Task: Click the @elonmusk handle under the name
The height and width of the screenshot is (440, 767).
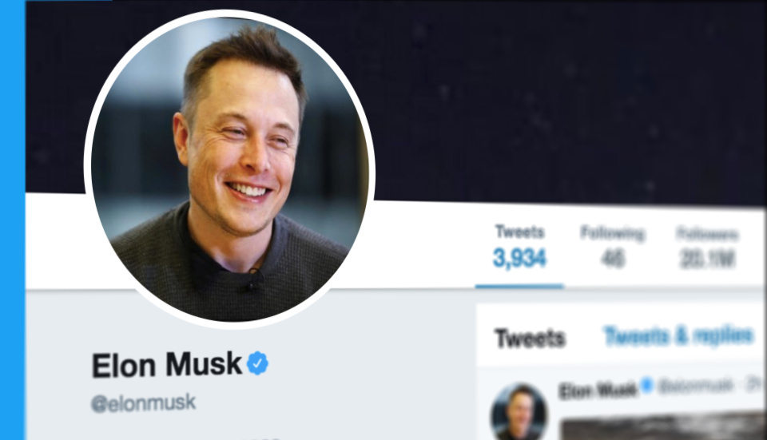Action: [143, 403]
